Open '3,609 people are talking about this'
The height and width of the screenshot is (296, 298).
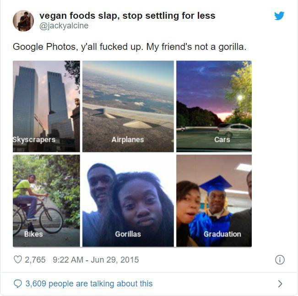89,284
